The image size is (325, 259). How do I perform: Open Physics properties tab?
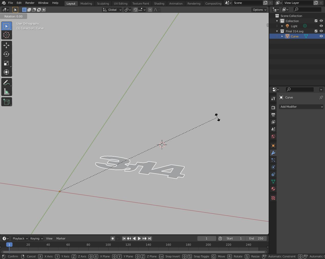coord(273,167)
